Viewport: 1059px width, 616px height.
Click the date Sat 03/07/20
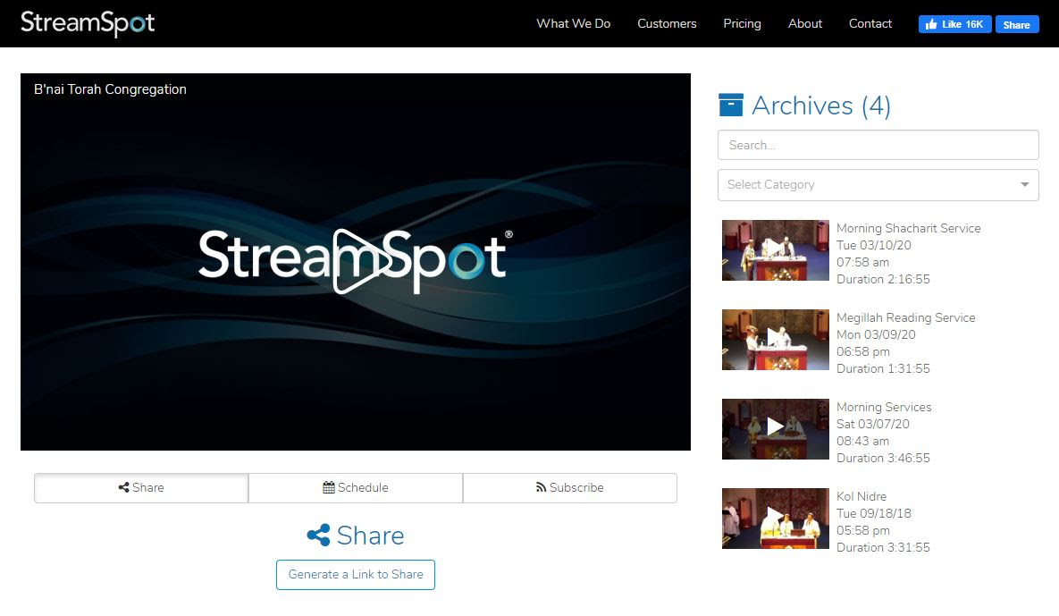point(872,424)
